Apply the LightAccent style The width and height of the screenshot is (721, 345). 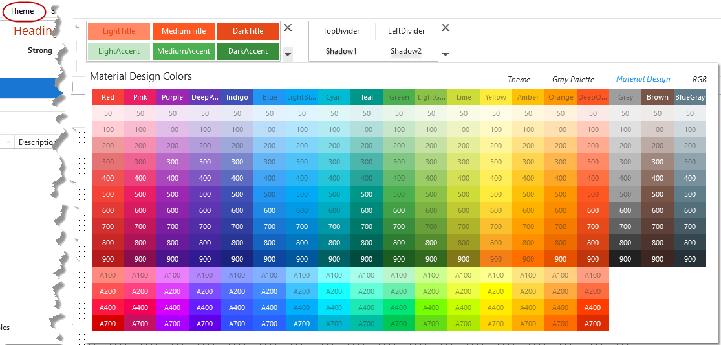coord(119,51)
